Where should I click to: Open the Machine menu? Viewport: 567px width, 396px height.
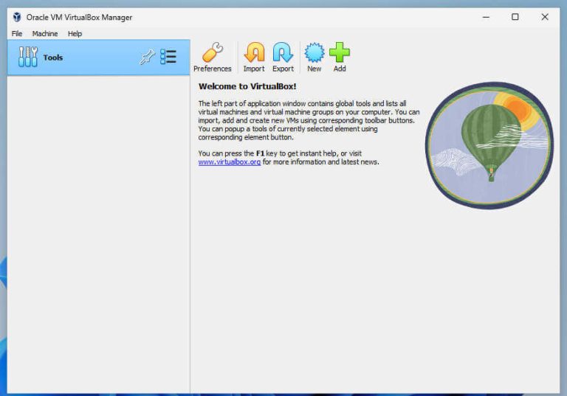(45, 34)
